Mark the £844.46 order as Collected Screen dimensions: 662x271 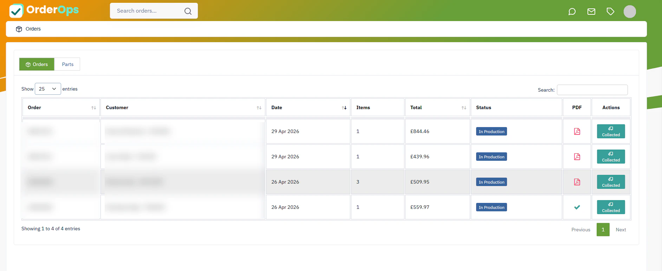click(611, 131)
